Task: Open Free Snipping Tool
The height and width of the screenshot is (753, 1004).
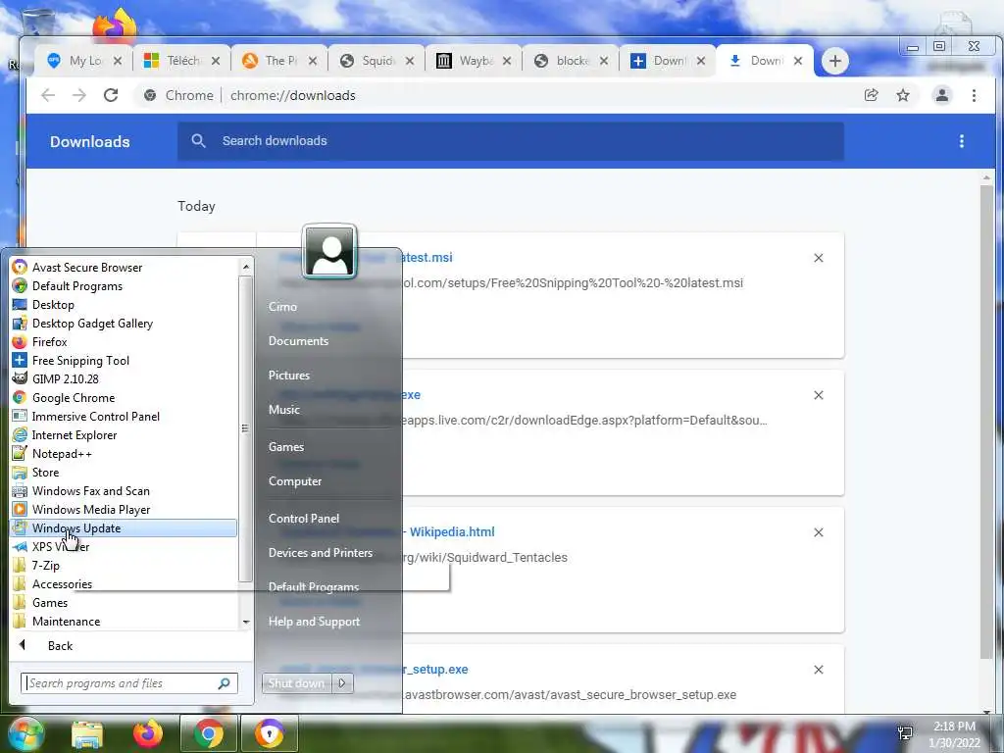Action: pyautogui.click(x=80, y=361)
